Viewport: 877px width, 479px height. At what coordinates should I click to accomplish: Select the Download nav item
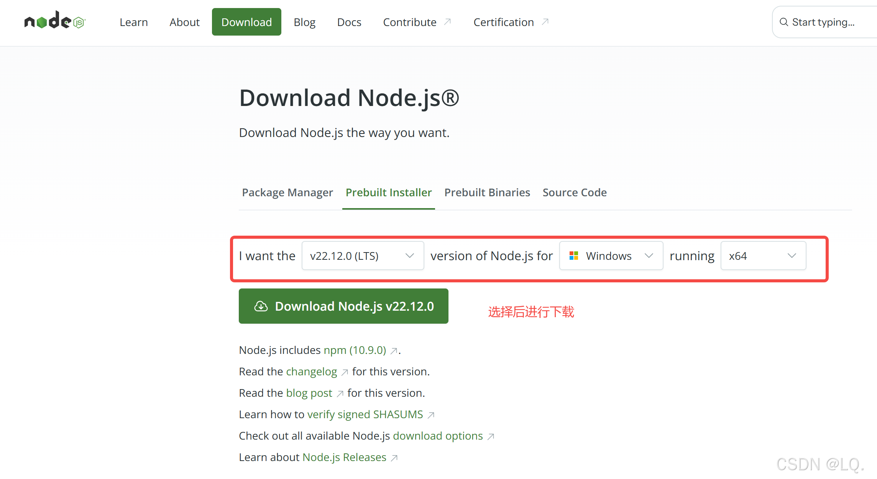[246, 22]
